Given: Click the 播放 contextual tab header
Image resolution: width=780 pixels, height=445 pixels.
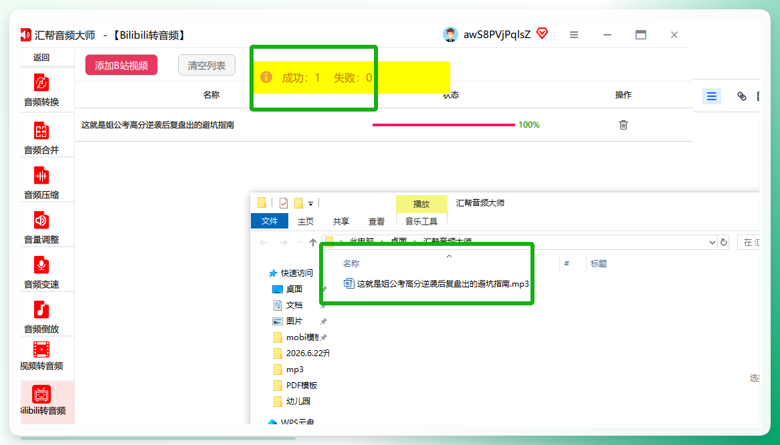Looking at the screenshot, I should pyautogui.click(x=421, y=204).
